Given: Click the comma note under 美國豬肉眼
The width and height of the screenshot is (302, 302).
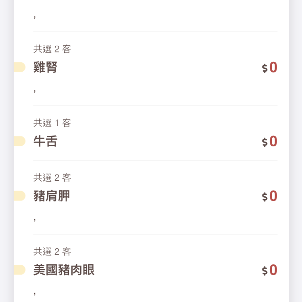Looking at the screenshot, I should coord(35,293).
